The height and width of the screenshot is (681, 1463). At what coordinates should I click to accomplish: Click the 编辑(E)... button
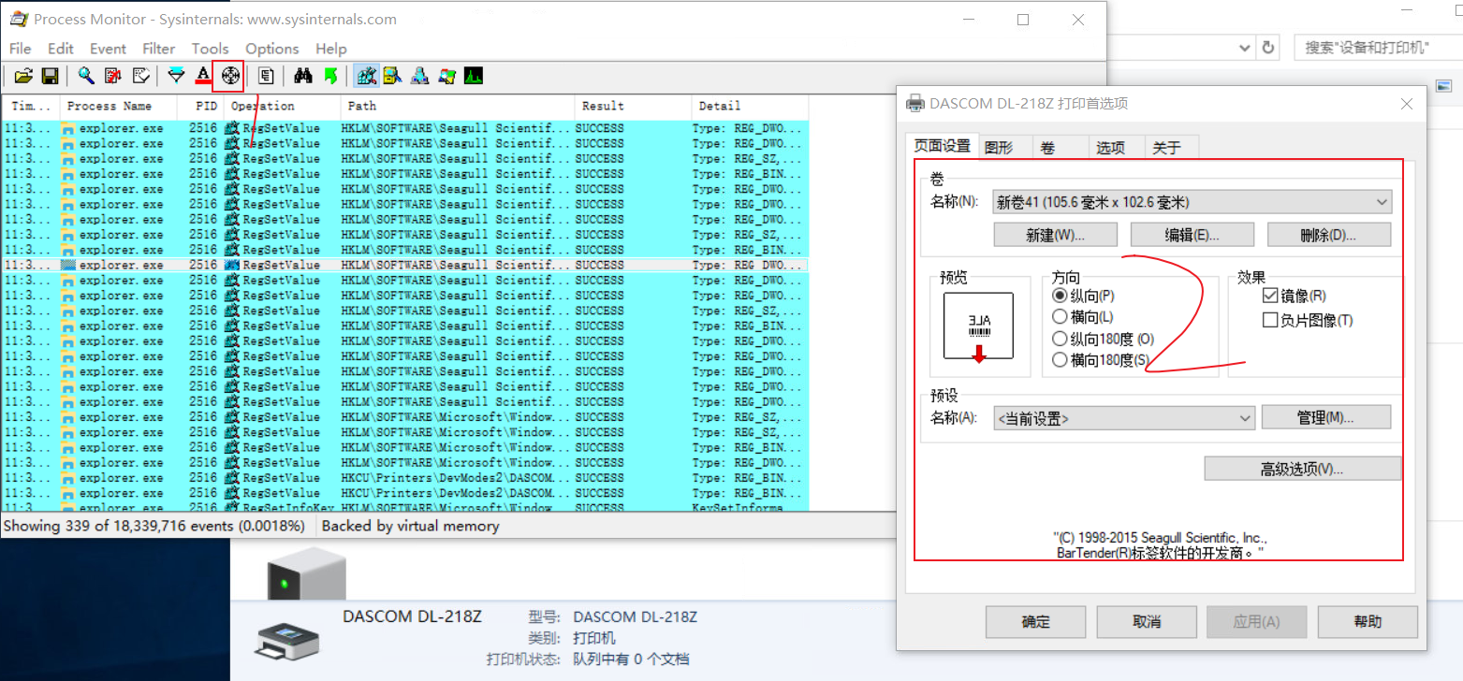[1192, 234]
